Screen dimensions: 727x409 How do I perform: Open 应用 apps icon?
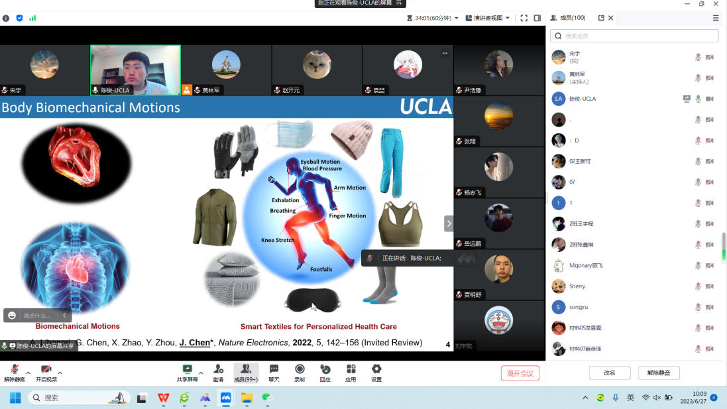pos(351,369)
